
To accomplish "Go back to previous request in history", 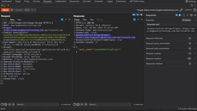I will (x=26, y=10).
